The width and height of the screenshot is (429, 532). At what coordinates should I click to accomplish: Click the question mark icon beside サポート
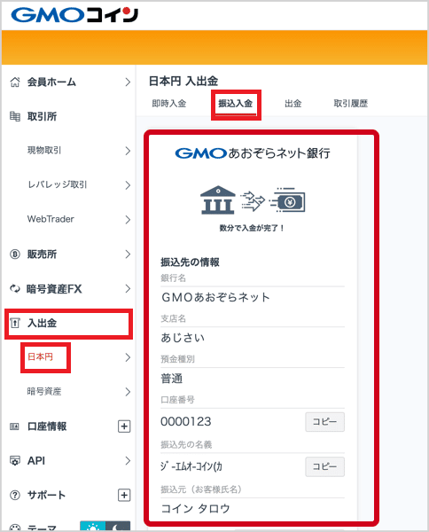coord(15,495)
